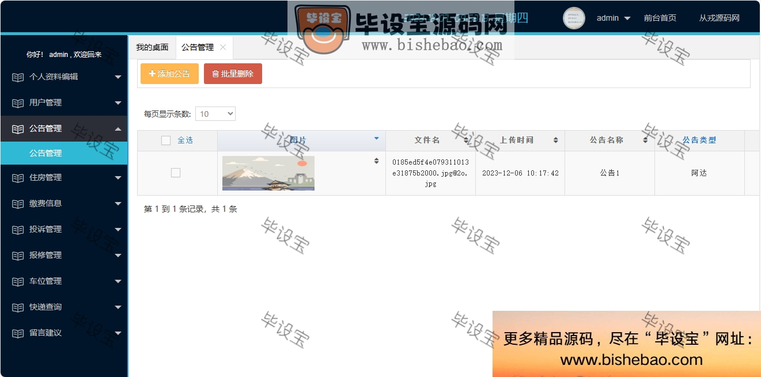Click the book icon beside 报修管理
Image resolution: width=761 pixels, height=377 pixels.
pyautogui.click(x=18, y=256)
